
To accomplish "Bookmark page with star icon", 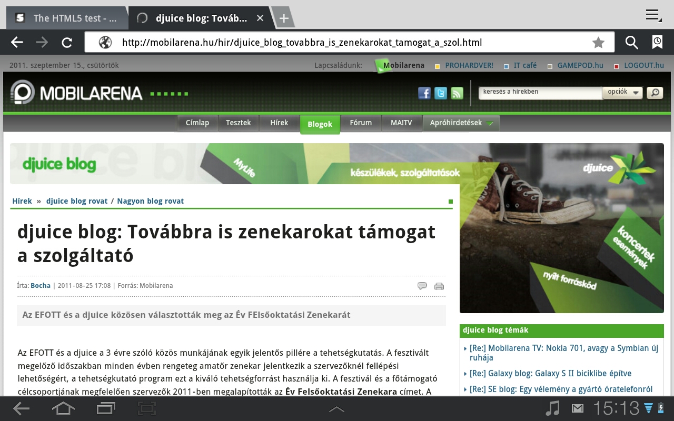I will tap(598, 43).
